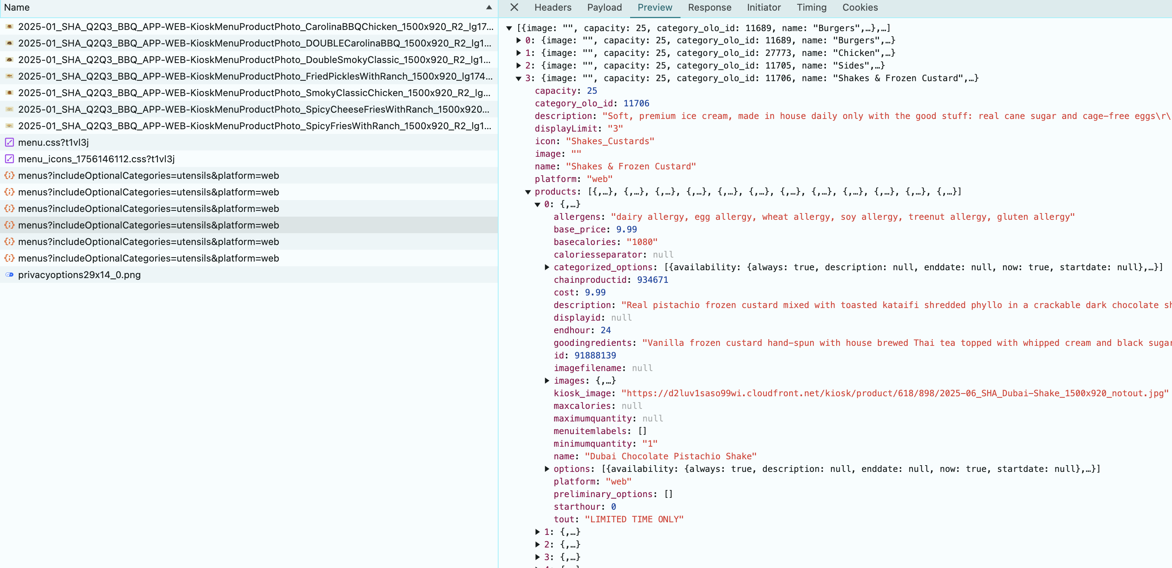The width and height of the screenshot is (1172, 568).
Task: Expand the categorized_options array
Action: 546,267
